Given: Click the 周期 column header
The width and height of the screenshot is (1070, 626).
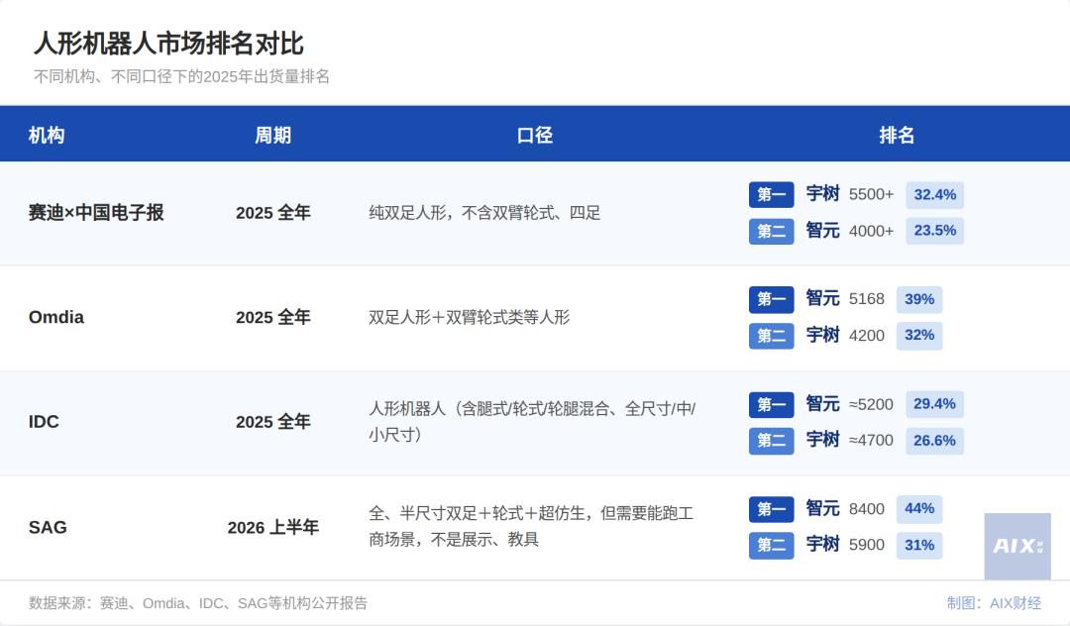Looking at the screenshot, I should pos(273,135).
